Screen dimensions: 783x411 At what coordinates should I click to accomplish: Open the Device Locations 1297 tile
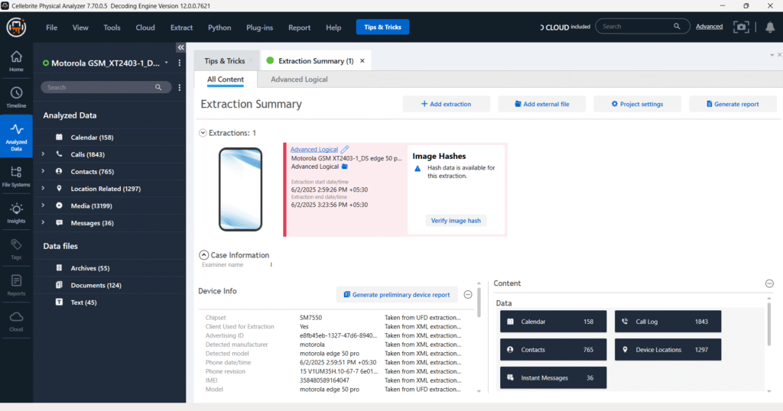[x=668, y=350]
